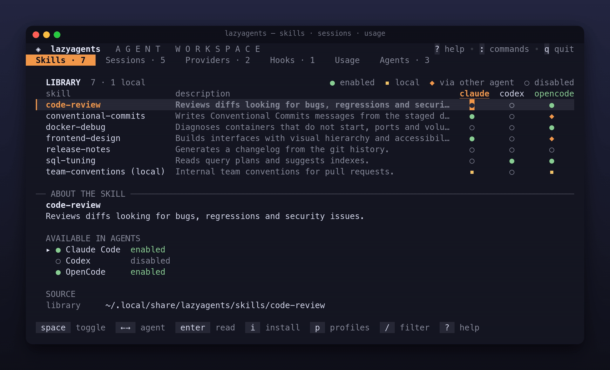Go to the Hooks tab
Viewport: 610px width, 370px height.
(x=292, y=60)
